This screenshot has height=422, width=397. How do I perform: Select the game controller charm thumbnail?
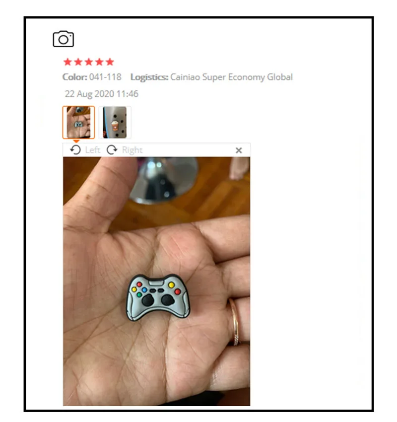coord(78,122)
